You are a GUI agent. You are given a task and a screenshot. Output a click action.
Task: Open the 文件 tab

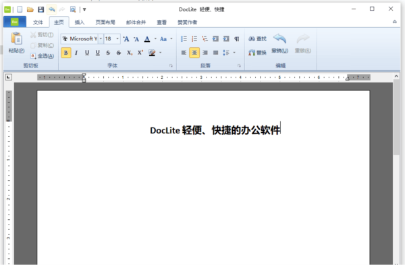38,22
